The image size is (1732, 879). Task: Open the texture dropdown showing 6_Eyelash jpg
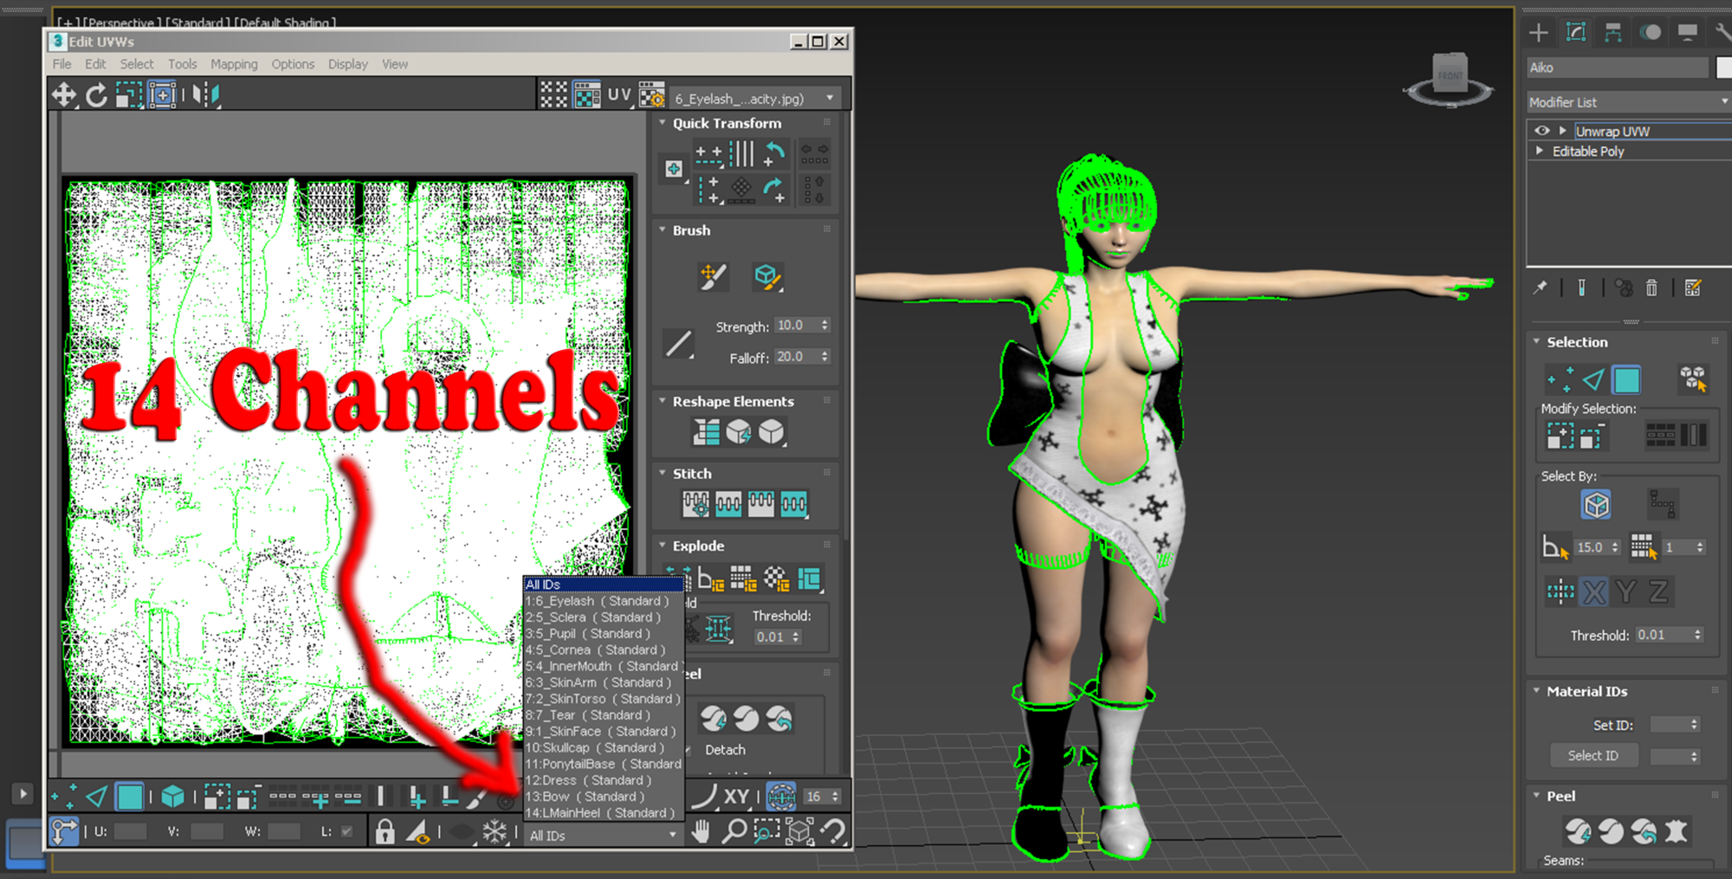(x=754, y=99)
